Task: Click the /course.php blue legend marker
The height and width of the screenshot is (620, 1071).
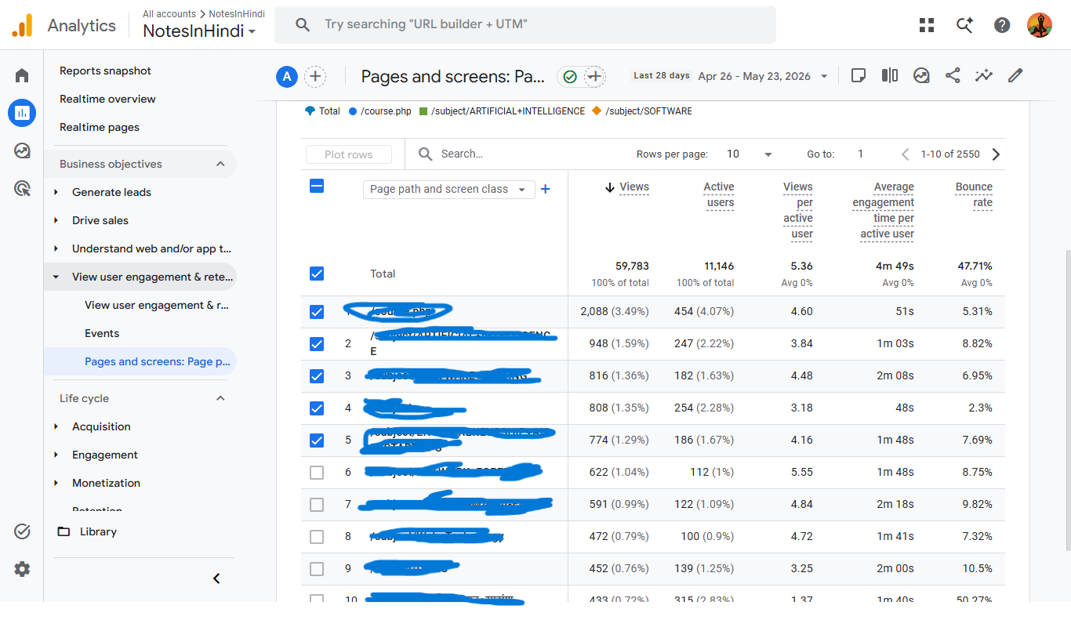Action: tap(353, 111)
